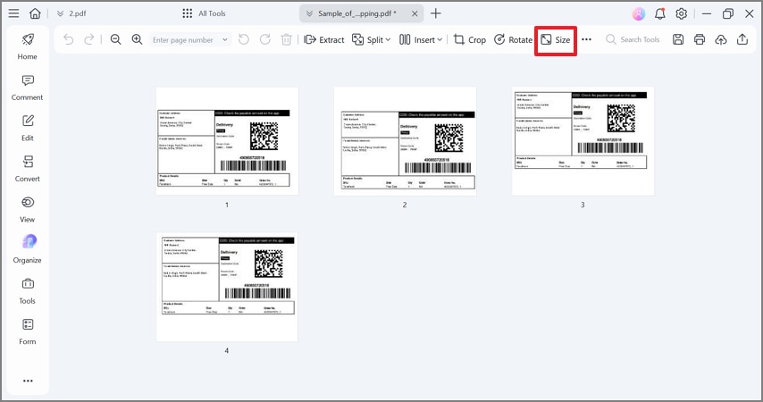Image resolution: width=763 pixels, height=402 pixels.
Task: Open the Home sidebar panel
Action: pyautogui.click(x=27, y=46)
